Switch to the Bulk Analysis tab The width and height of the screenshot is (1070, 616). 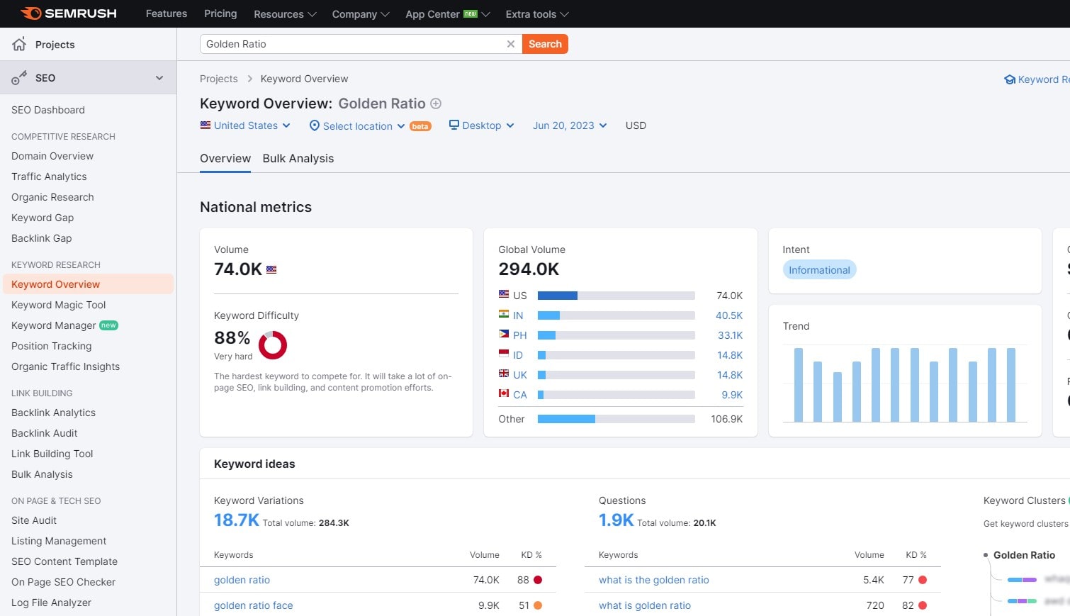(298, 159)
